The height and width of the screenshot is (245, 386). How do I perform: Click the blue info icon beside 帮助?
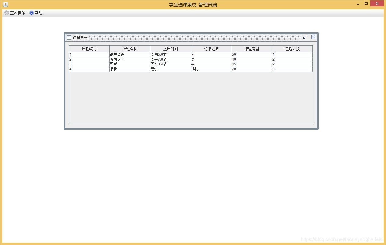(x=31, y=13)
